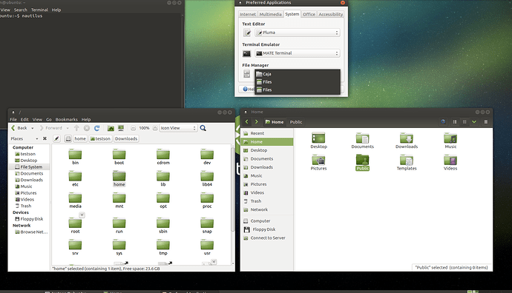This screenshot has width=512, height=293.
Task: Go Back in Caja toolbar
Action: point(19,128)
